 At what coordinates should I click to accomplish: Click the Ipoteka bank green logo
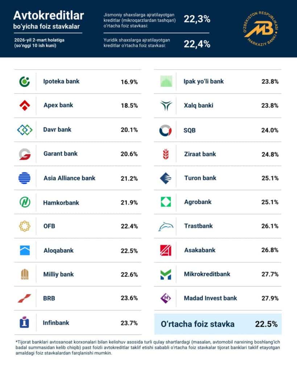pyautogui.click(x=24, y=82)
